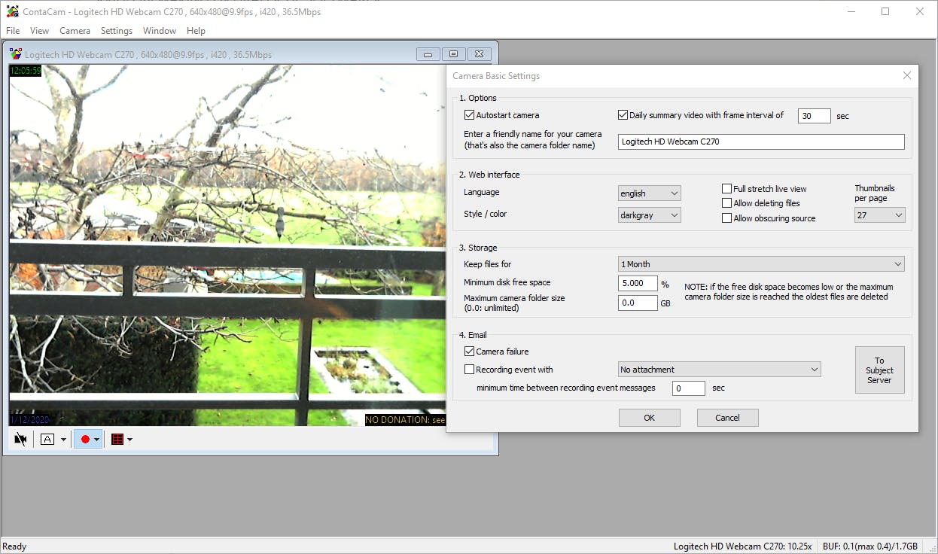Open the Thumbnails per page dropdown
This screenshot has width=938, height=554.
[x=879, y=215]
